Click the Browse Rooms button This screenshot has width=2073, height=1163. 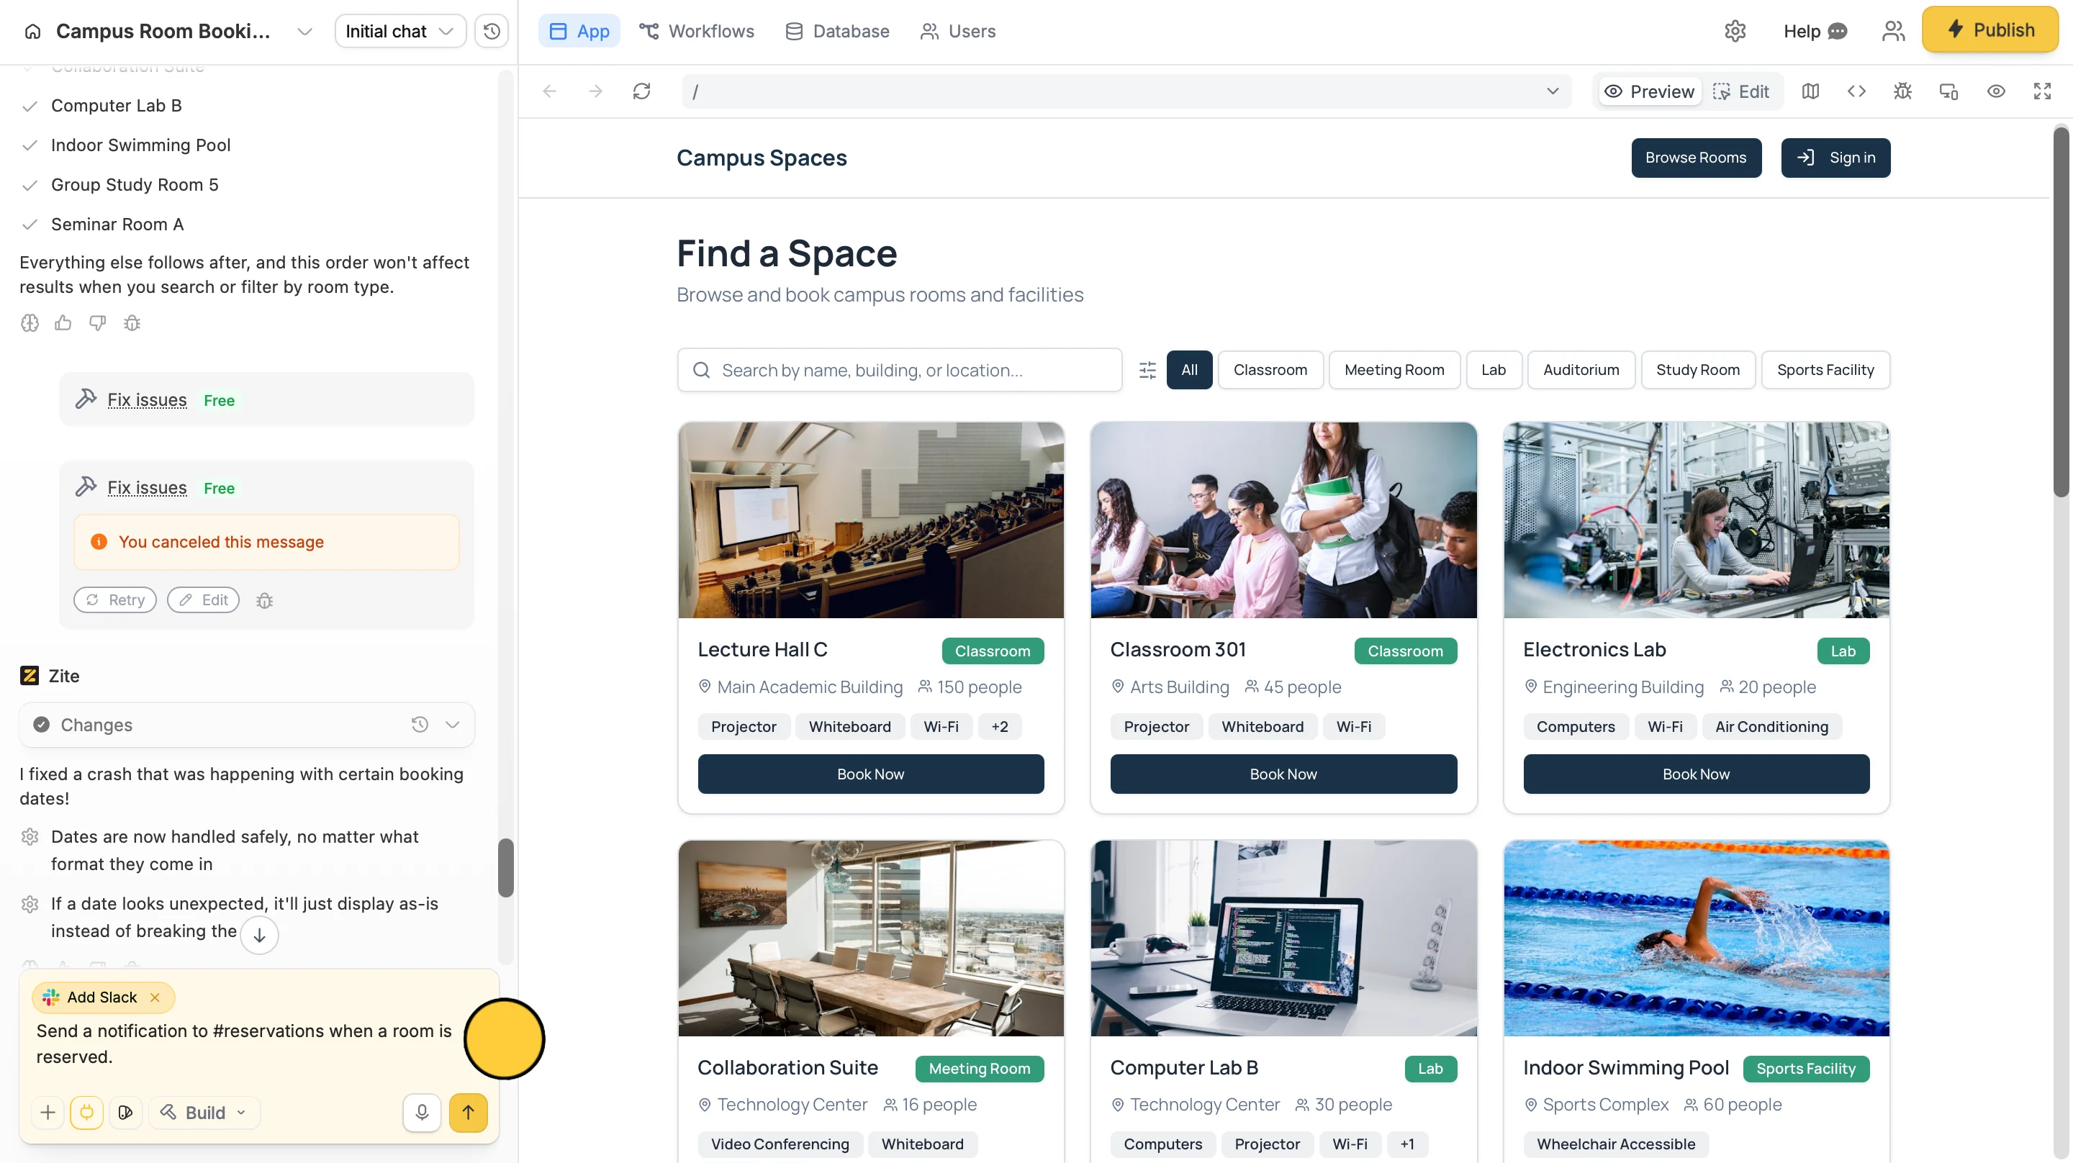click(1696, 158)
